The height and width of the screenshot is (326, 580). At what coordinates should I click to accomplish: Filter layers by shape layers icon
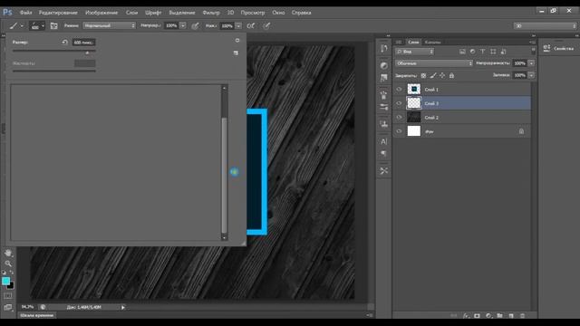pos(493,52)
